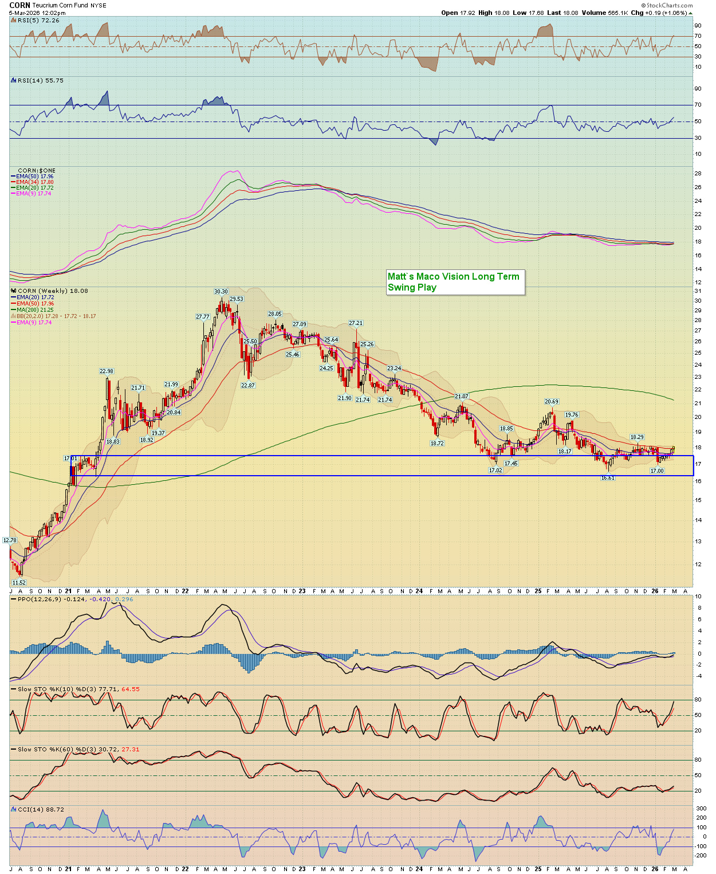
Task: Click the CORN ticker symbol title
Action: coord(19,5)
